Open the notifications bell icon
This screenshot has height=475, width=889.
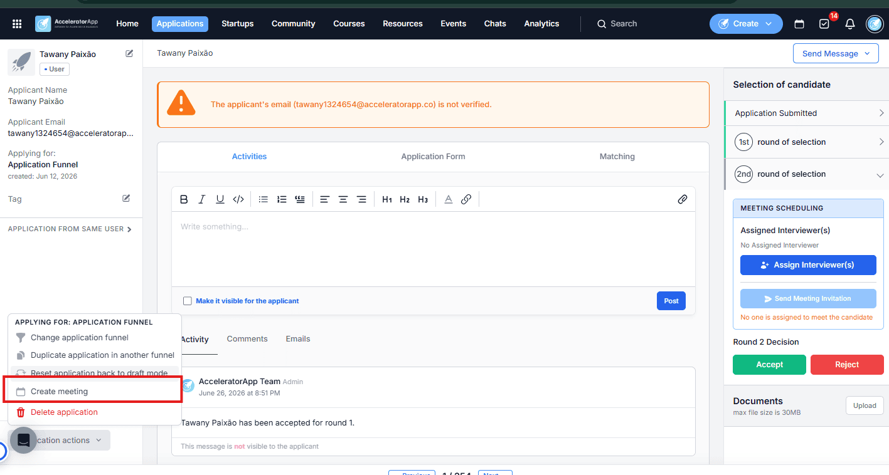click(850, 24)
